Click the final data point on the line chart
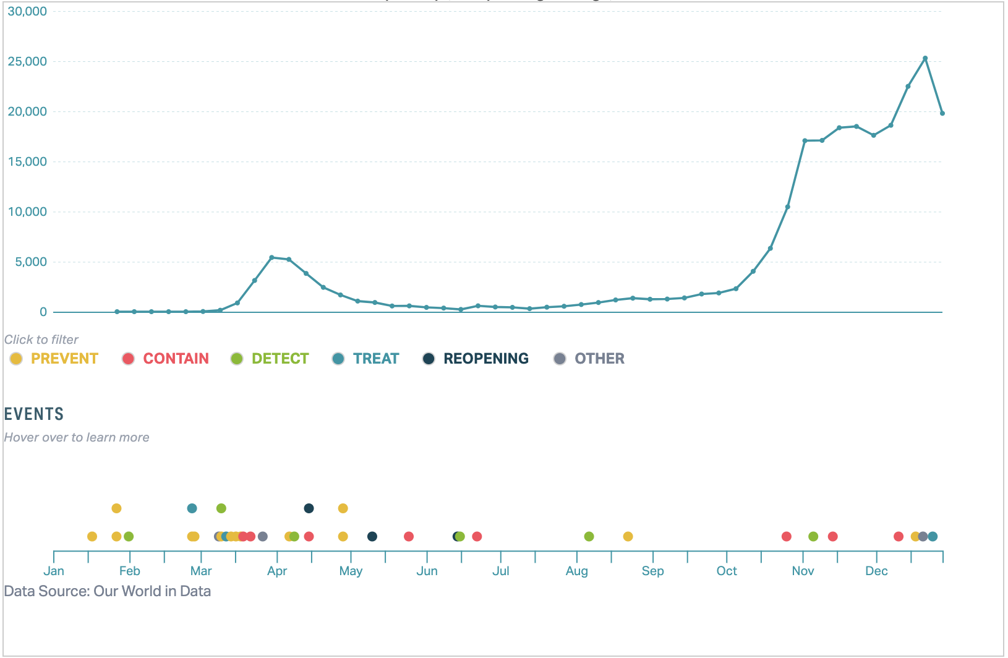The height and width of the screenshot is (658, 1008). pos(942,113)
